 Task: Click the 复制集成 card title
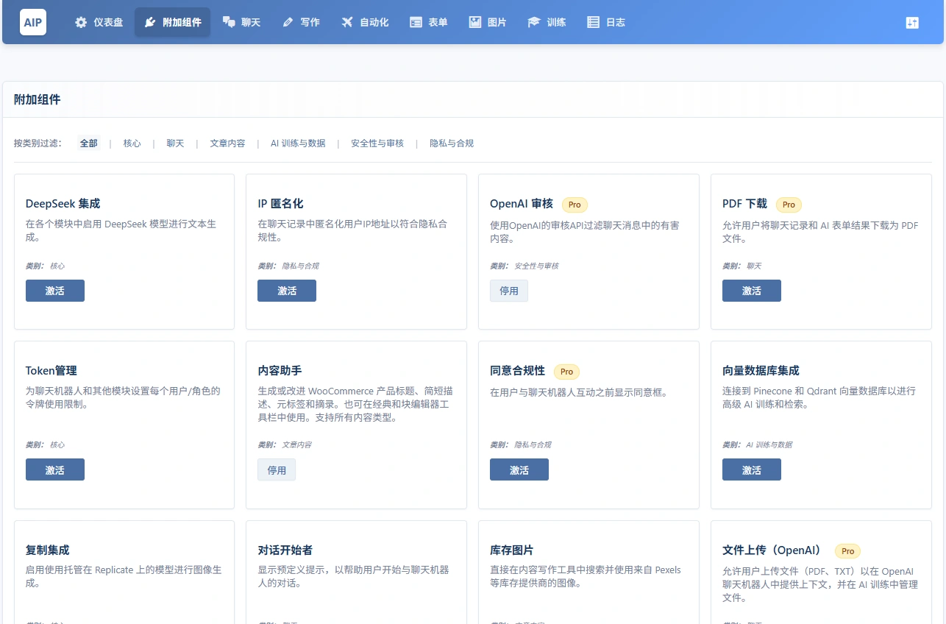pos(48,550)
